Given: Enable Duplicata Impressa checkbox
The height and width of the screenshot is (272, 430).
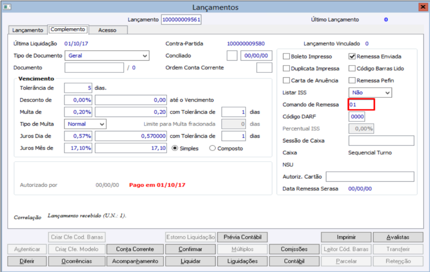Looking at the screenshot, I should [x=286, y=68].
